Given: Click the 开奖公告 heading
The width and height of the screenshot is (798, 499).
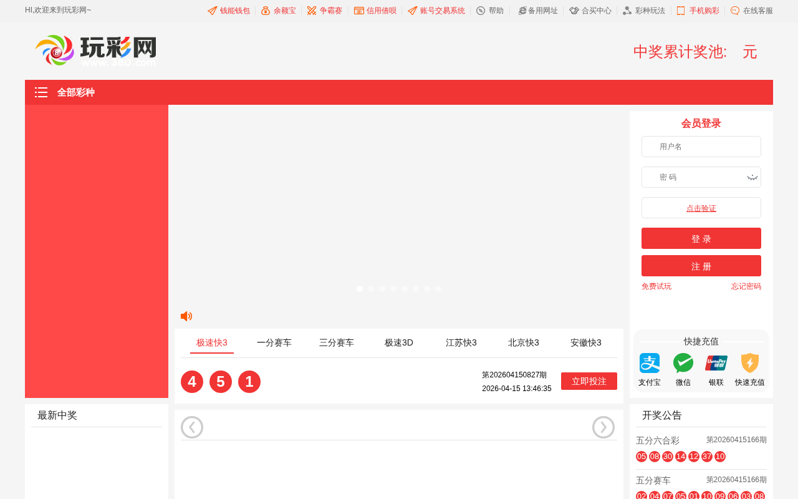Looking at the screenshot, I should point(662,415).
